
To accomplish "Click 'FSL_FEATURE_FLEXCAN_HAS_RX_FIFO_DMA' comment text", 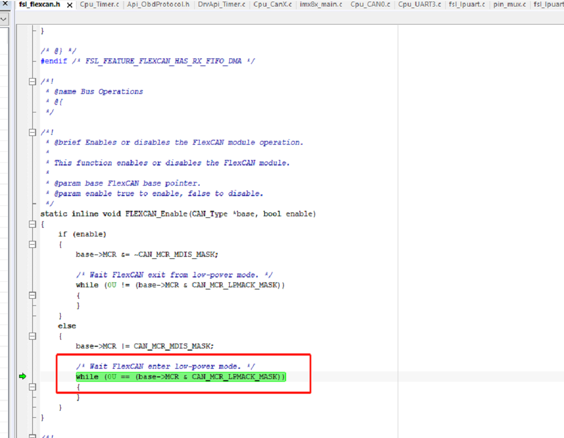I will click(163, 61).
